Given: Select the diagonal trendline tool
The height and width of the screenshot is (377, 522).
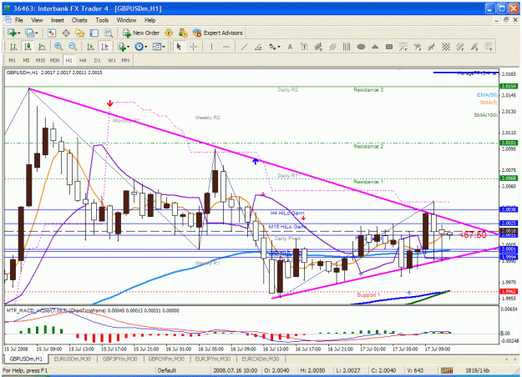Looking at the screenshot, I should click(x=244, y=47).
